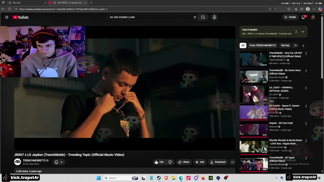Reload the page with refresh icon
Screen dimensions: 324x182
[x=9, y=9]
